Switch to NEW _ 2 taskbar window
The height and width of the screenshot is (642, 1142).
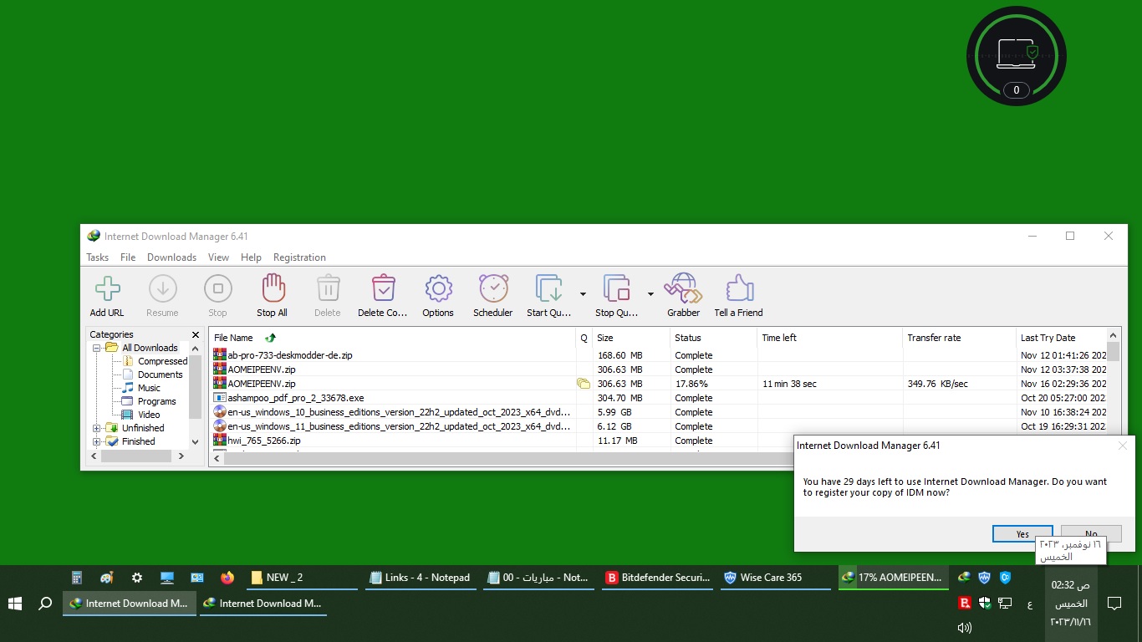(303, 578)
